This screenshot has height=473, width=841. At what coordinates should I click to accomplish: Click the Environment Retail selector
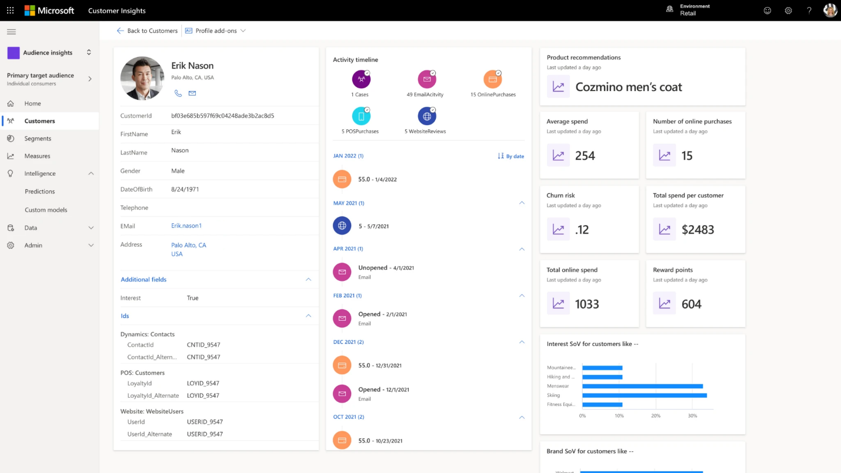pyautogui.click(x=688, y=10)
